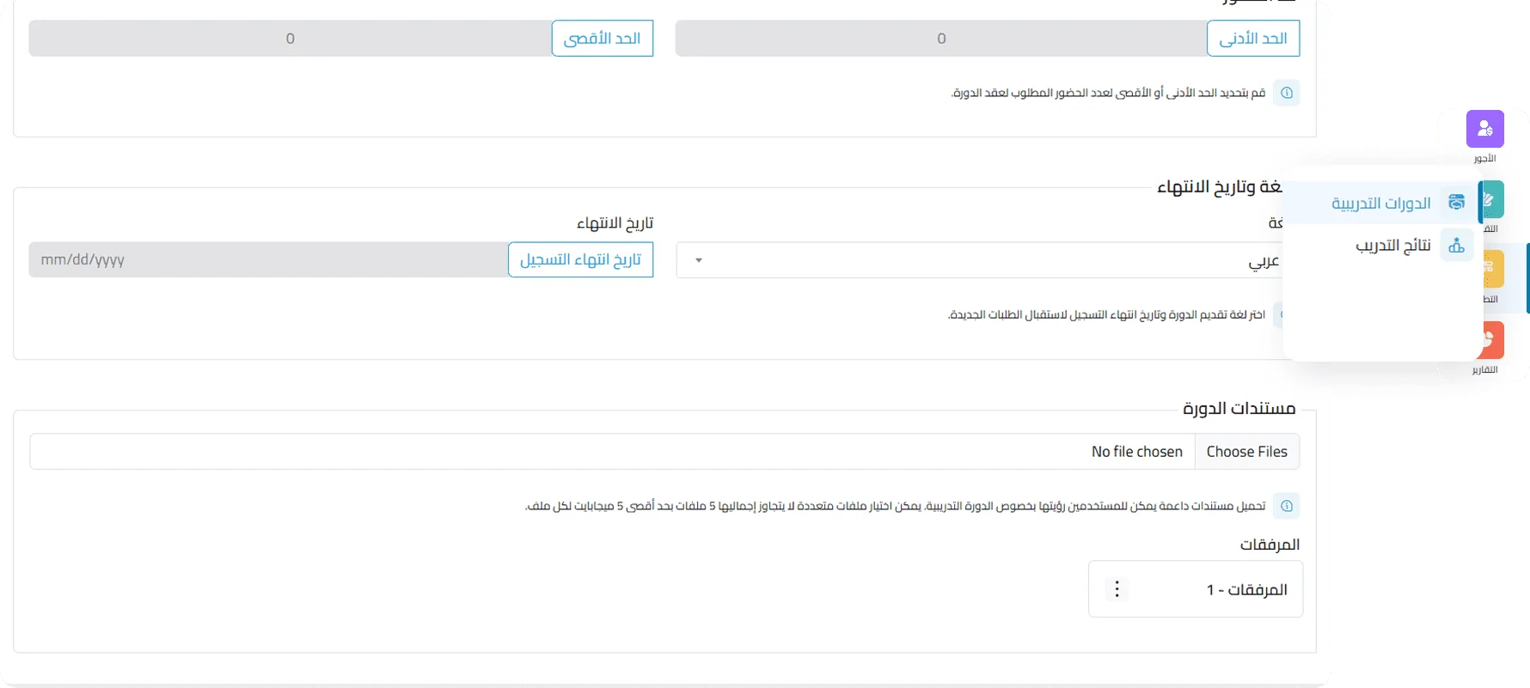Click info icon beside supporting documents hint
Image resolution: width=1530 pixels, height=688 pixels.
(x=1287, y=506)
